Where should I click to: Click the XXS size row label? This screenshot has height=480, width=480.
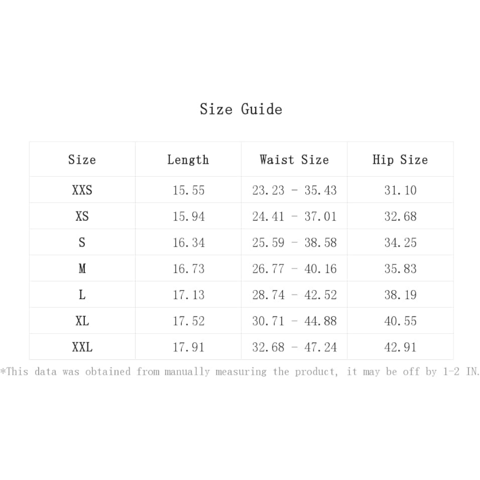(82, 190)
